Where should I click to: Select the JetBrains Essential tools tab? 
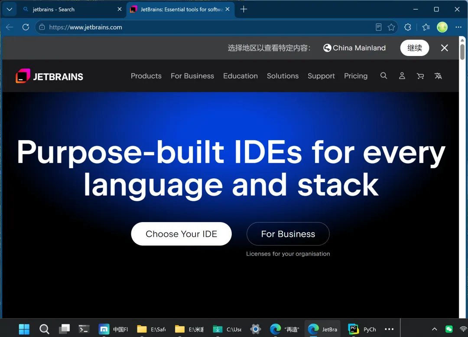pos(181,9)
